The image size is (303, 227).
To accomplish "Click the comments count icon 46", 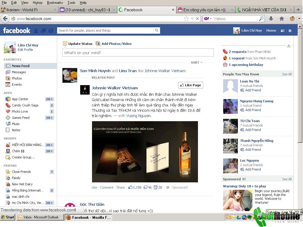I will [148, 187].
